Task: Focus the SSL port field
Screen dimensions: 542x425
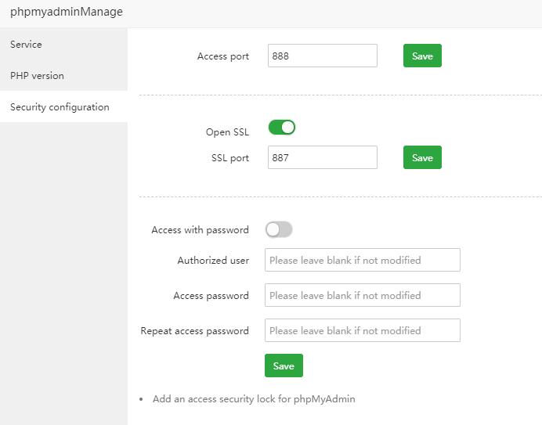Action: [322, 157]
